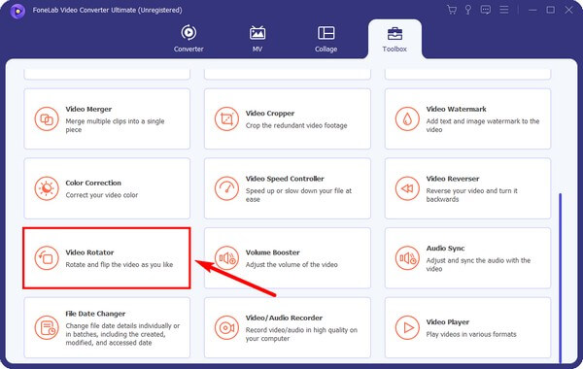Open the Collage tab

coord(326,39)
